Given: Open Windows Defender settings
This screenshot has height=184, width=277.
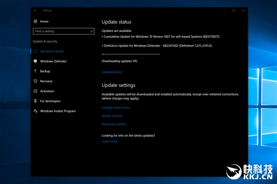Looking at the screenshot, I should tap(54, 61).
